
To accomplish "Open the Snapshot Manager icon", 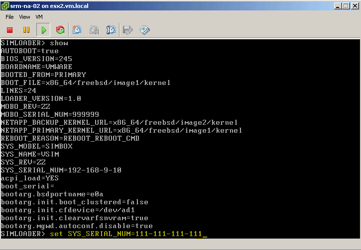I will click(x=111, y=30).
